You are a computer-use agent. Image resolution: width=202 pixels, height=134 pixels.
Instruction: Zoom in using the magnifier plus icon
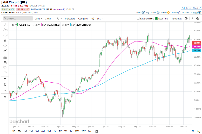point(5,85)
